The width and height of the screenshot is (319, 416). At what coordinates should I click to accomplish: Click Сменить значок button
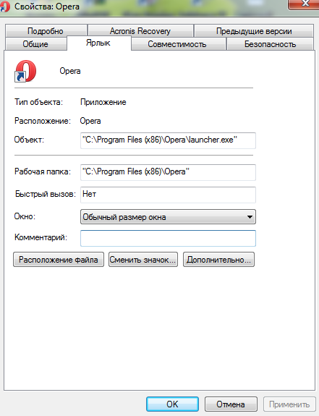pos(143,260)
